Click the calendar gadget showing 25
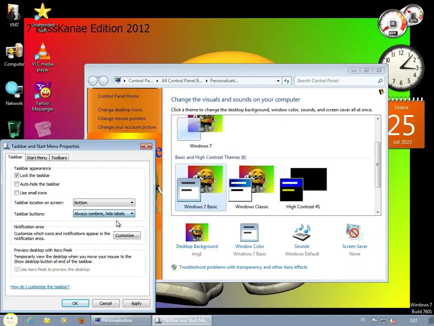 [405, 123]
